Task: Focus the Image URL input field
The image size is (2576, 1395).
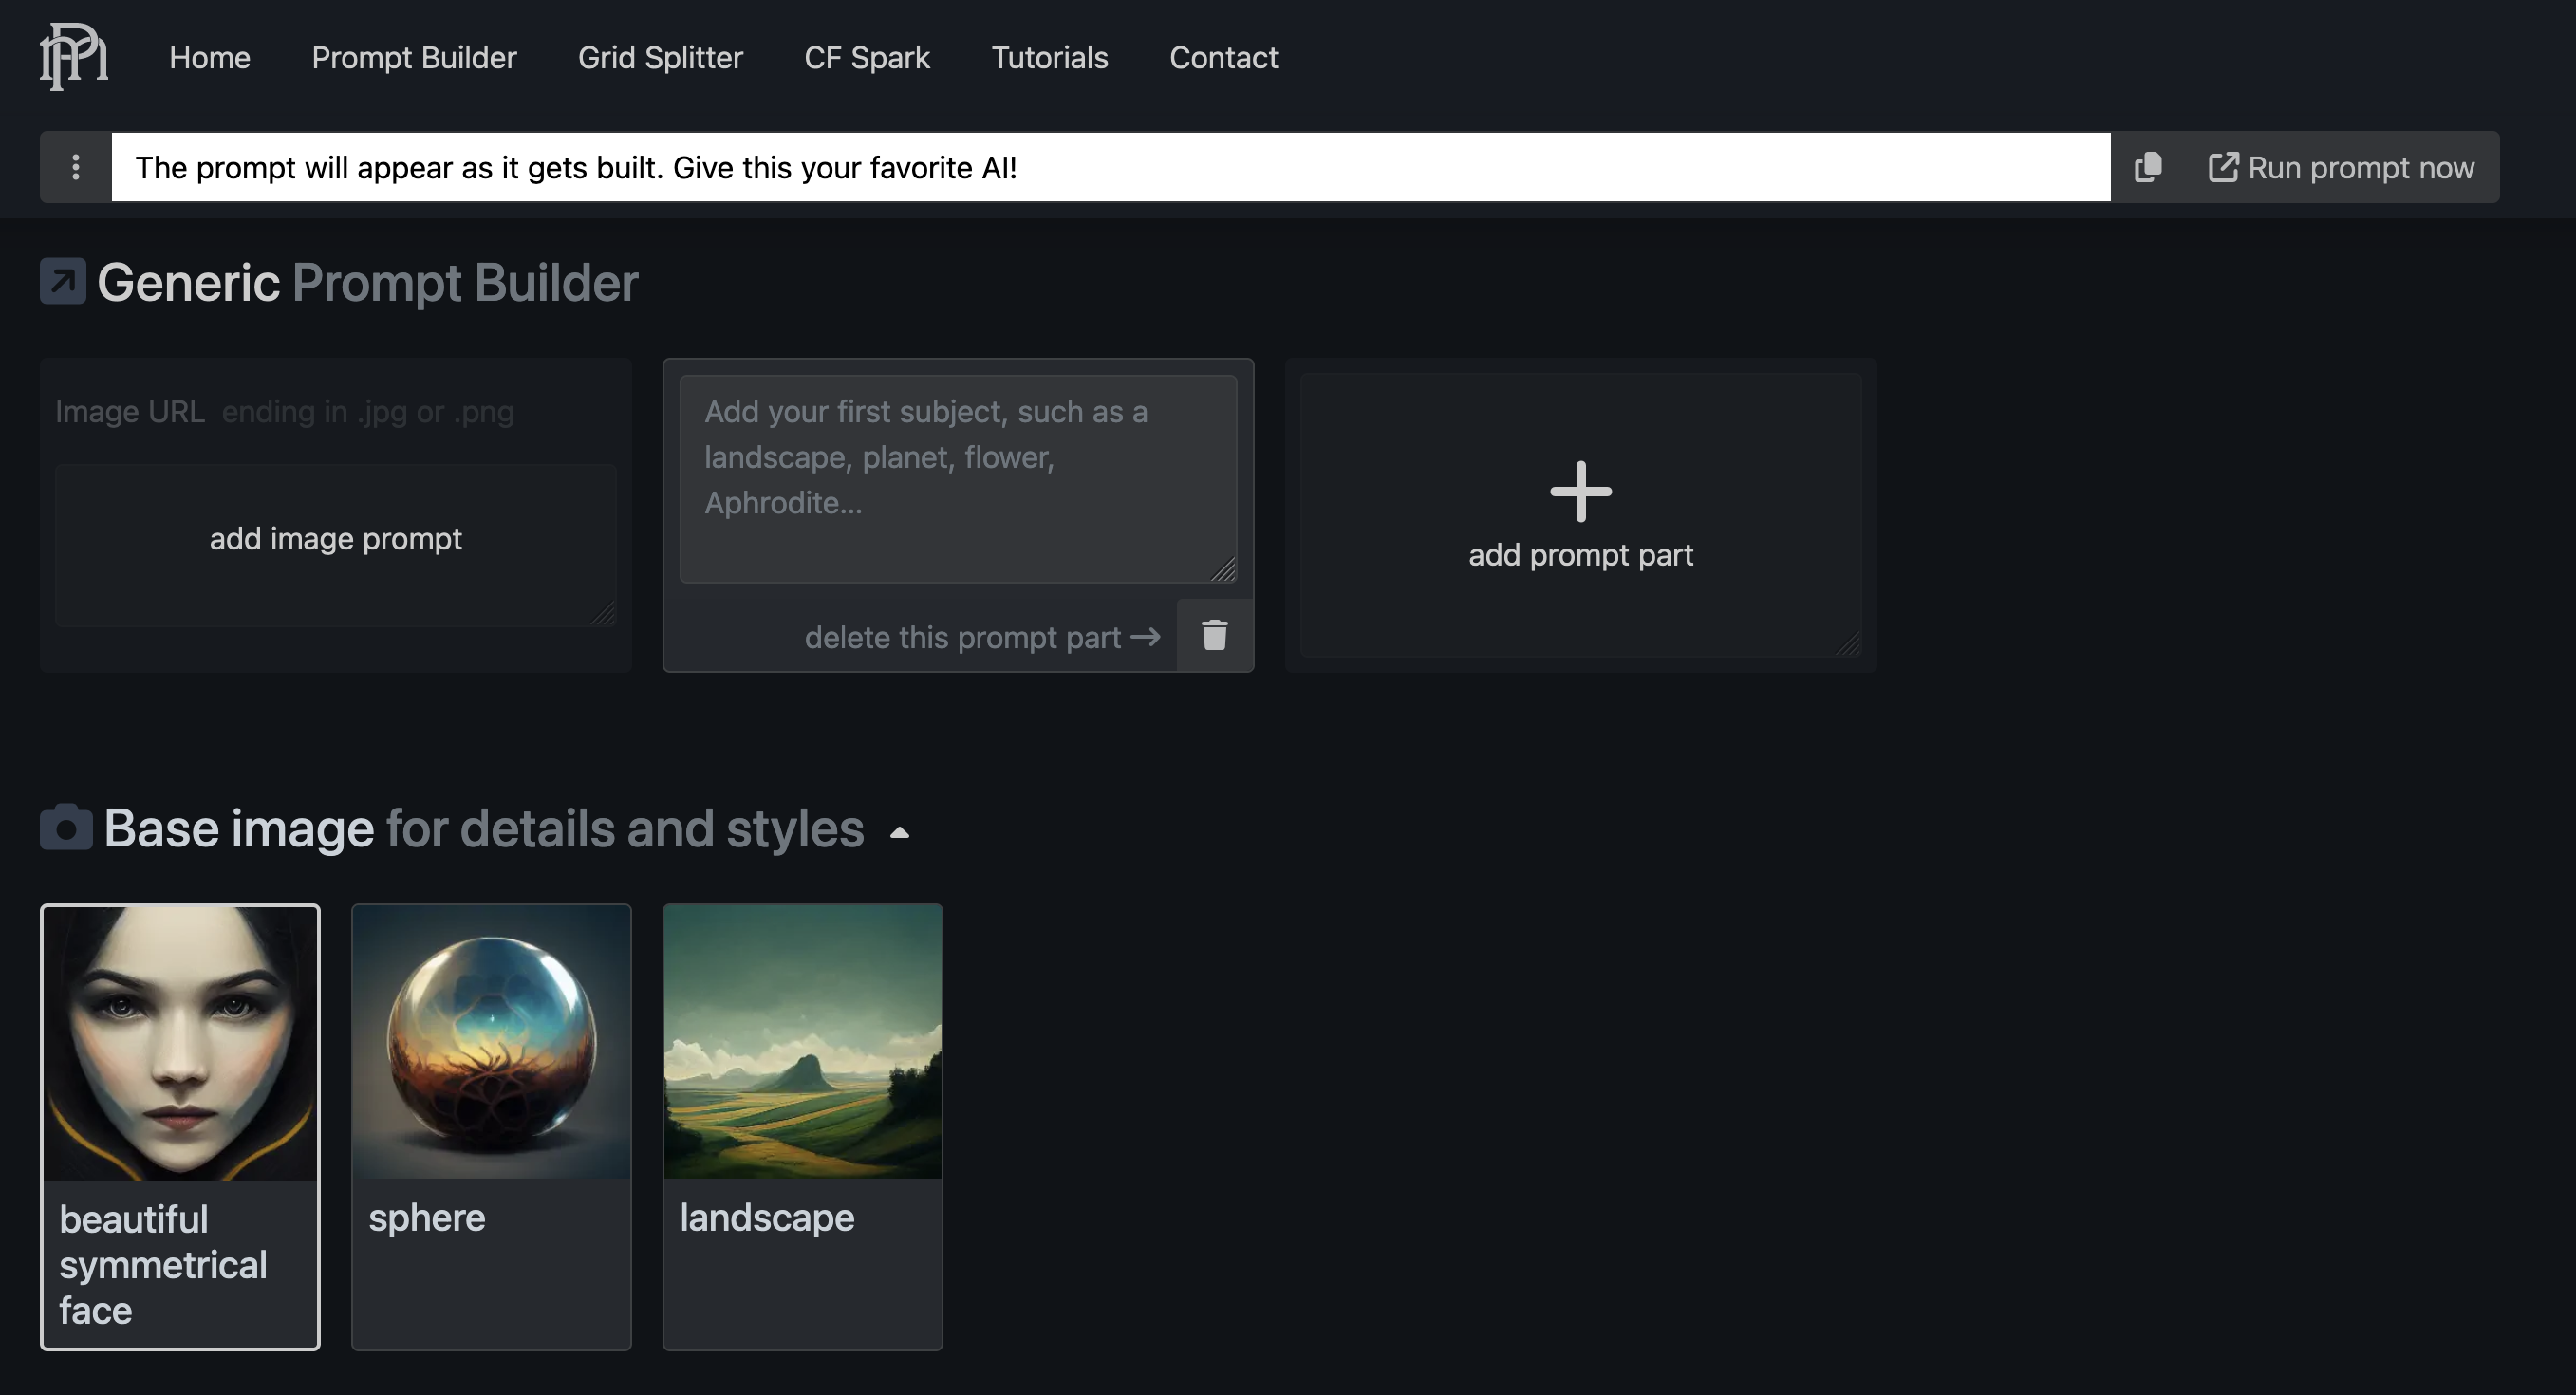Action: [x=336, y=412]
